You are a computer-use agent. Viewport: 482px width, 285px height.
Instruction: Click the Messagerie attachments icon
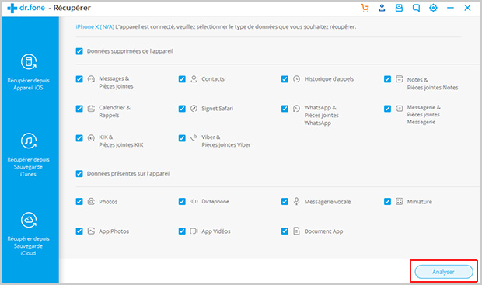(x=399, y=109)
